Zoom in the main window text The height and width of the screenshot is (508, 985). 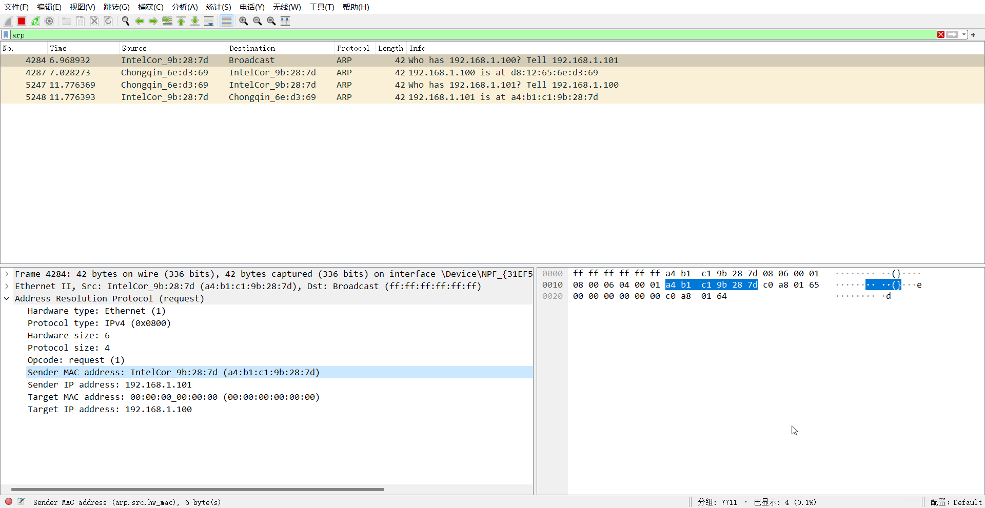click(244, 21)
